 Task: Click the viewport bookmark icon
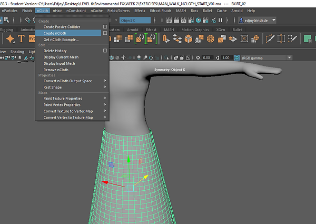(19, 58)
